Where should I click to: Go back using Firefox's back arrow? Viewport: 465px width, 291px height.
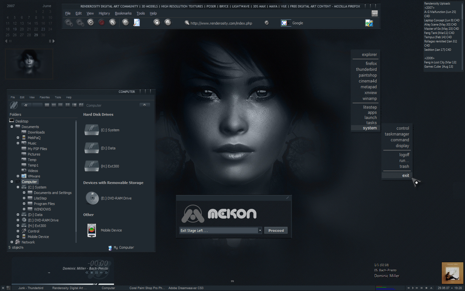[x=69, y=23]
